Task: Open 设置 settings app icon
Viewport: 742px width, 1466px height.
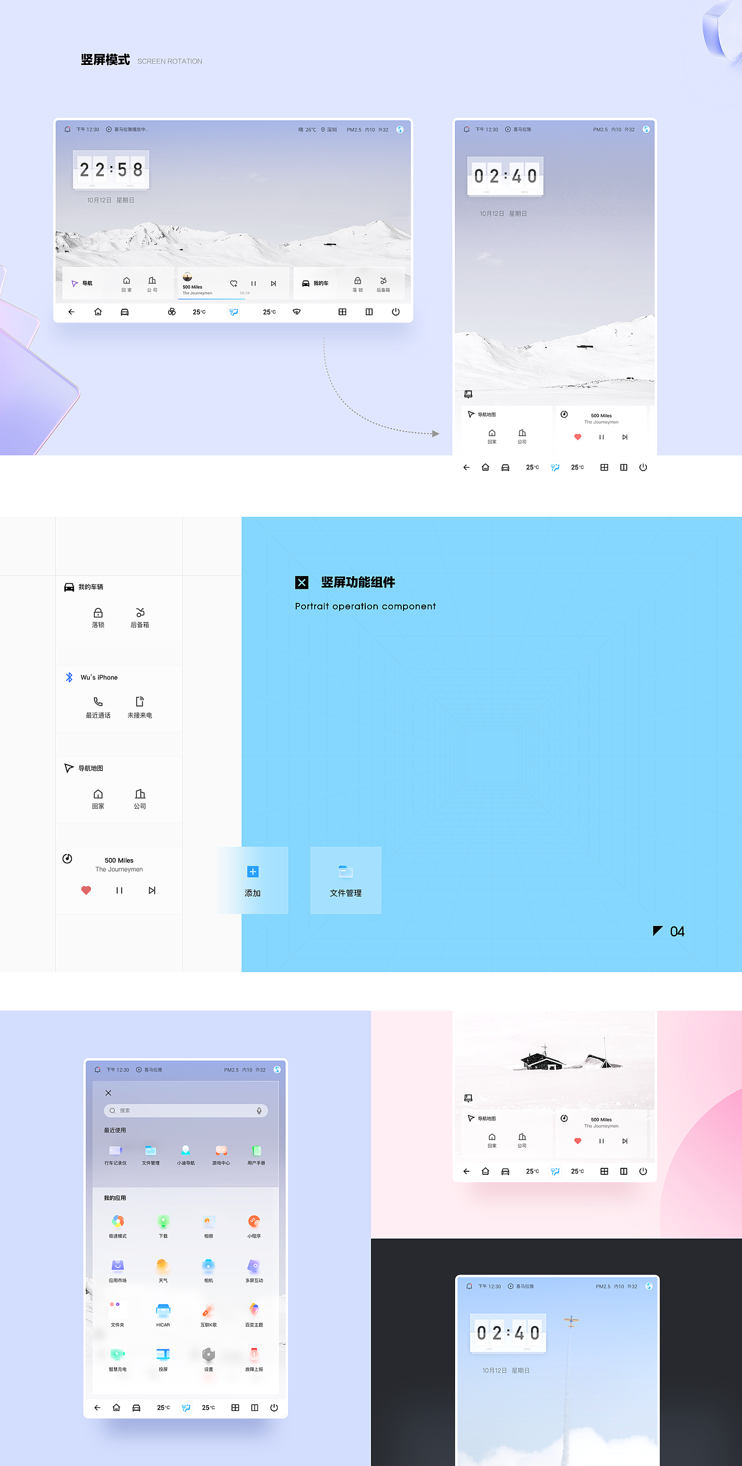Action: (209, 1359)
